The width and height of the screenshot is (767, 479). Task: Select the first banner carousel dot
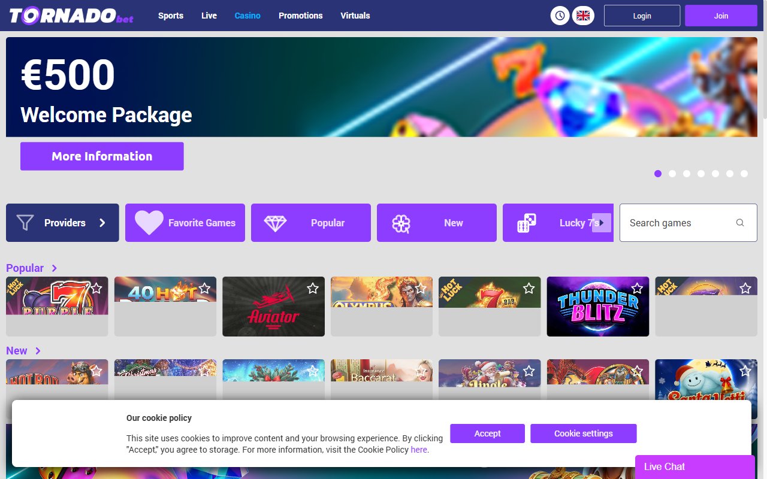658,174
